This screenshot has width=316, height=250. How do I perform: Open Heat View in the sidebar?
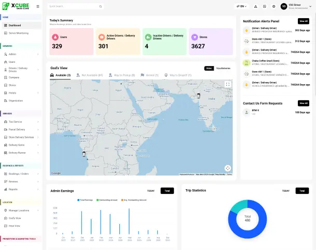click(22, 226)
